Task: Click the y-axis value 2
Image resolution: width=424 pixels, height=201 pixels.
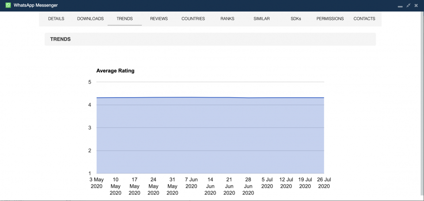Action: click(90, 150)
